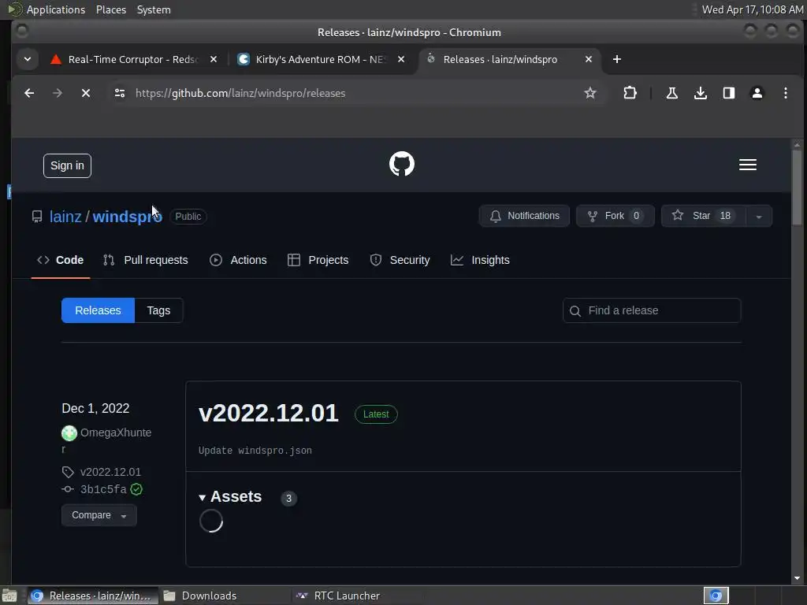Open the v2022.12.01 release title
The height and width of the screenshot is (605, 807).
[268, 413]
